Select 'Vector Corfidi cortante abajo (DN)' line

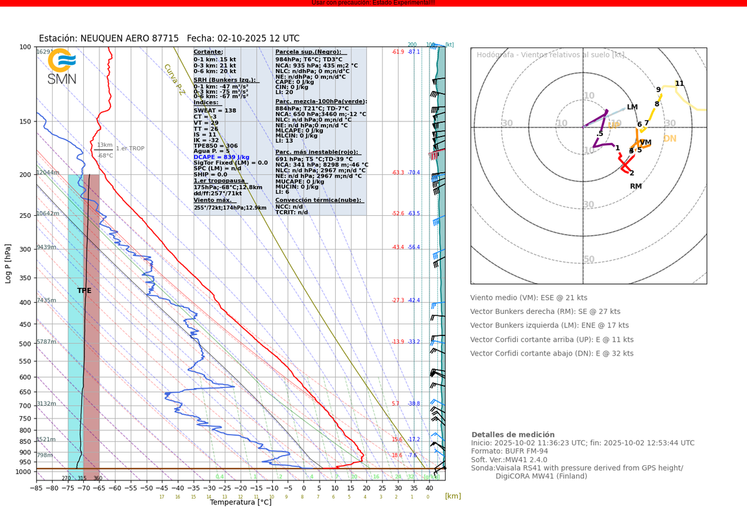point(552,354)
